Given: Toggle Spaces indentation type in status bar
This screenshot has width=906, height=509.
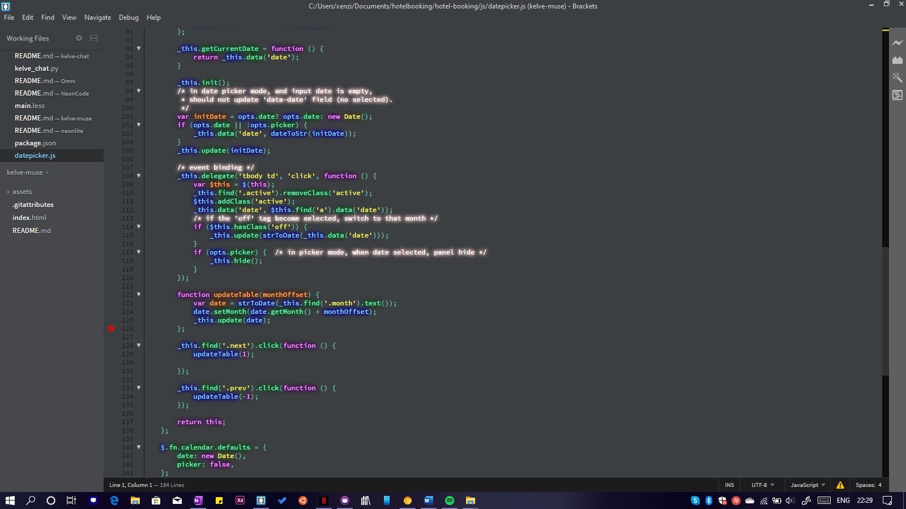Looking at the screenshot, I should [x=865, y=485].
